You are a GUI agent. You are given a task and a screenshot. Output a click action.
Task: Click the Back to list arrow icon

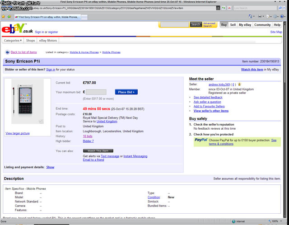(x=7, y=52)
